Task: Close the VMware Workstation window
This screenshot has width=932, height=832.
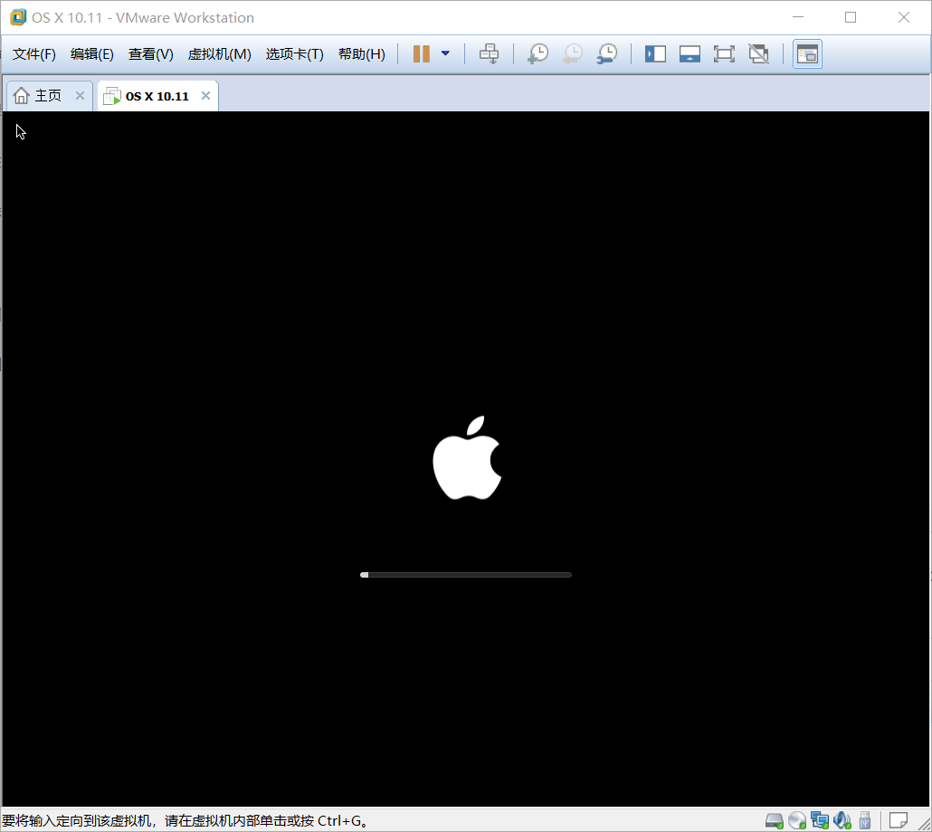Action: point(903,17)
